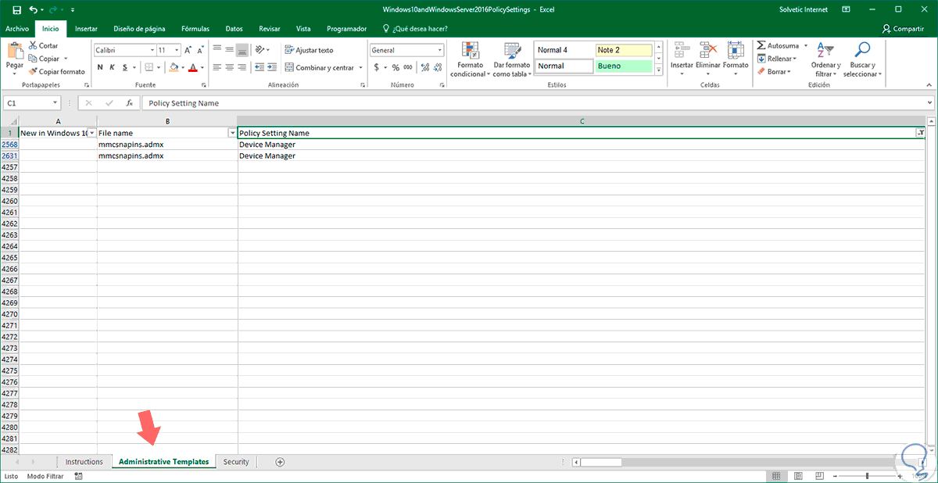
Task: Open the fill color dropdown arrow
Action: point(183,67)
